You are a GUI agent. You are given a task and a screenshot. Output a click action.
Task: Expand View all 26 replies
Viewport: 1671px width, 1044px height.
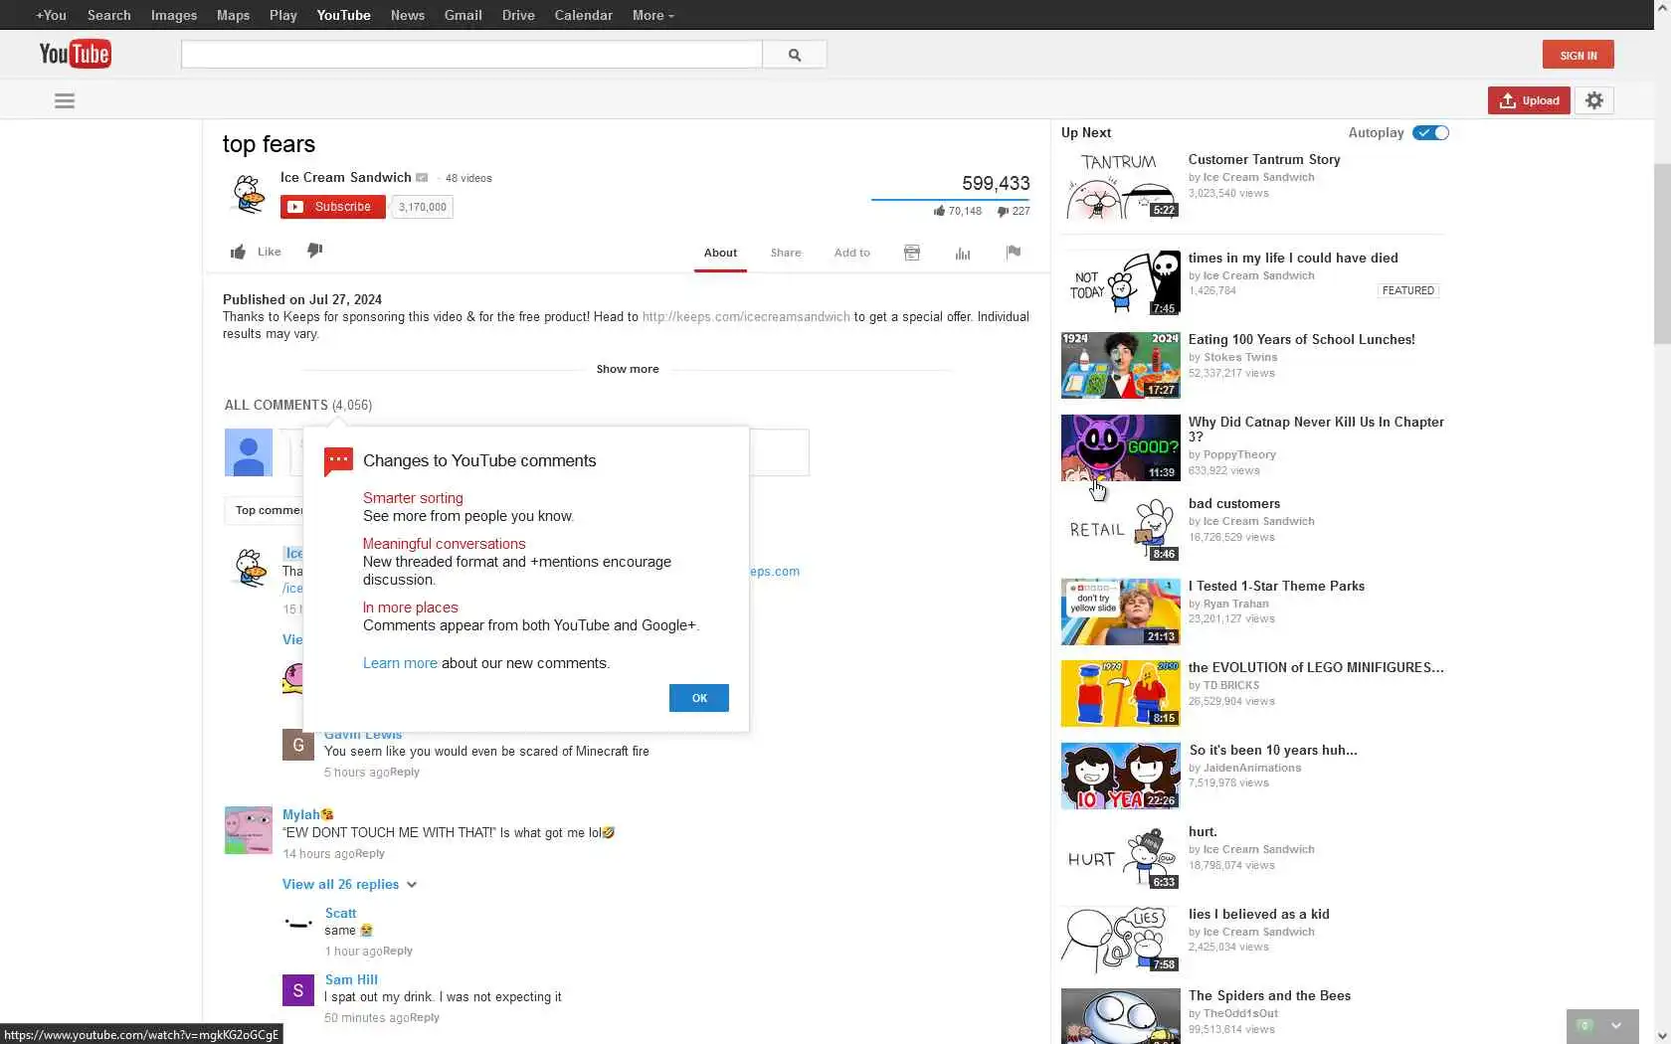[349, 884]
